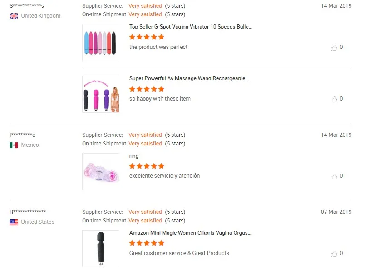
Task: Open the "ring" product title link
Action: [x=134, y=156]
